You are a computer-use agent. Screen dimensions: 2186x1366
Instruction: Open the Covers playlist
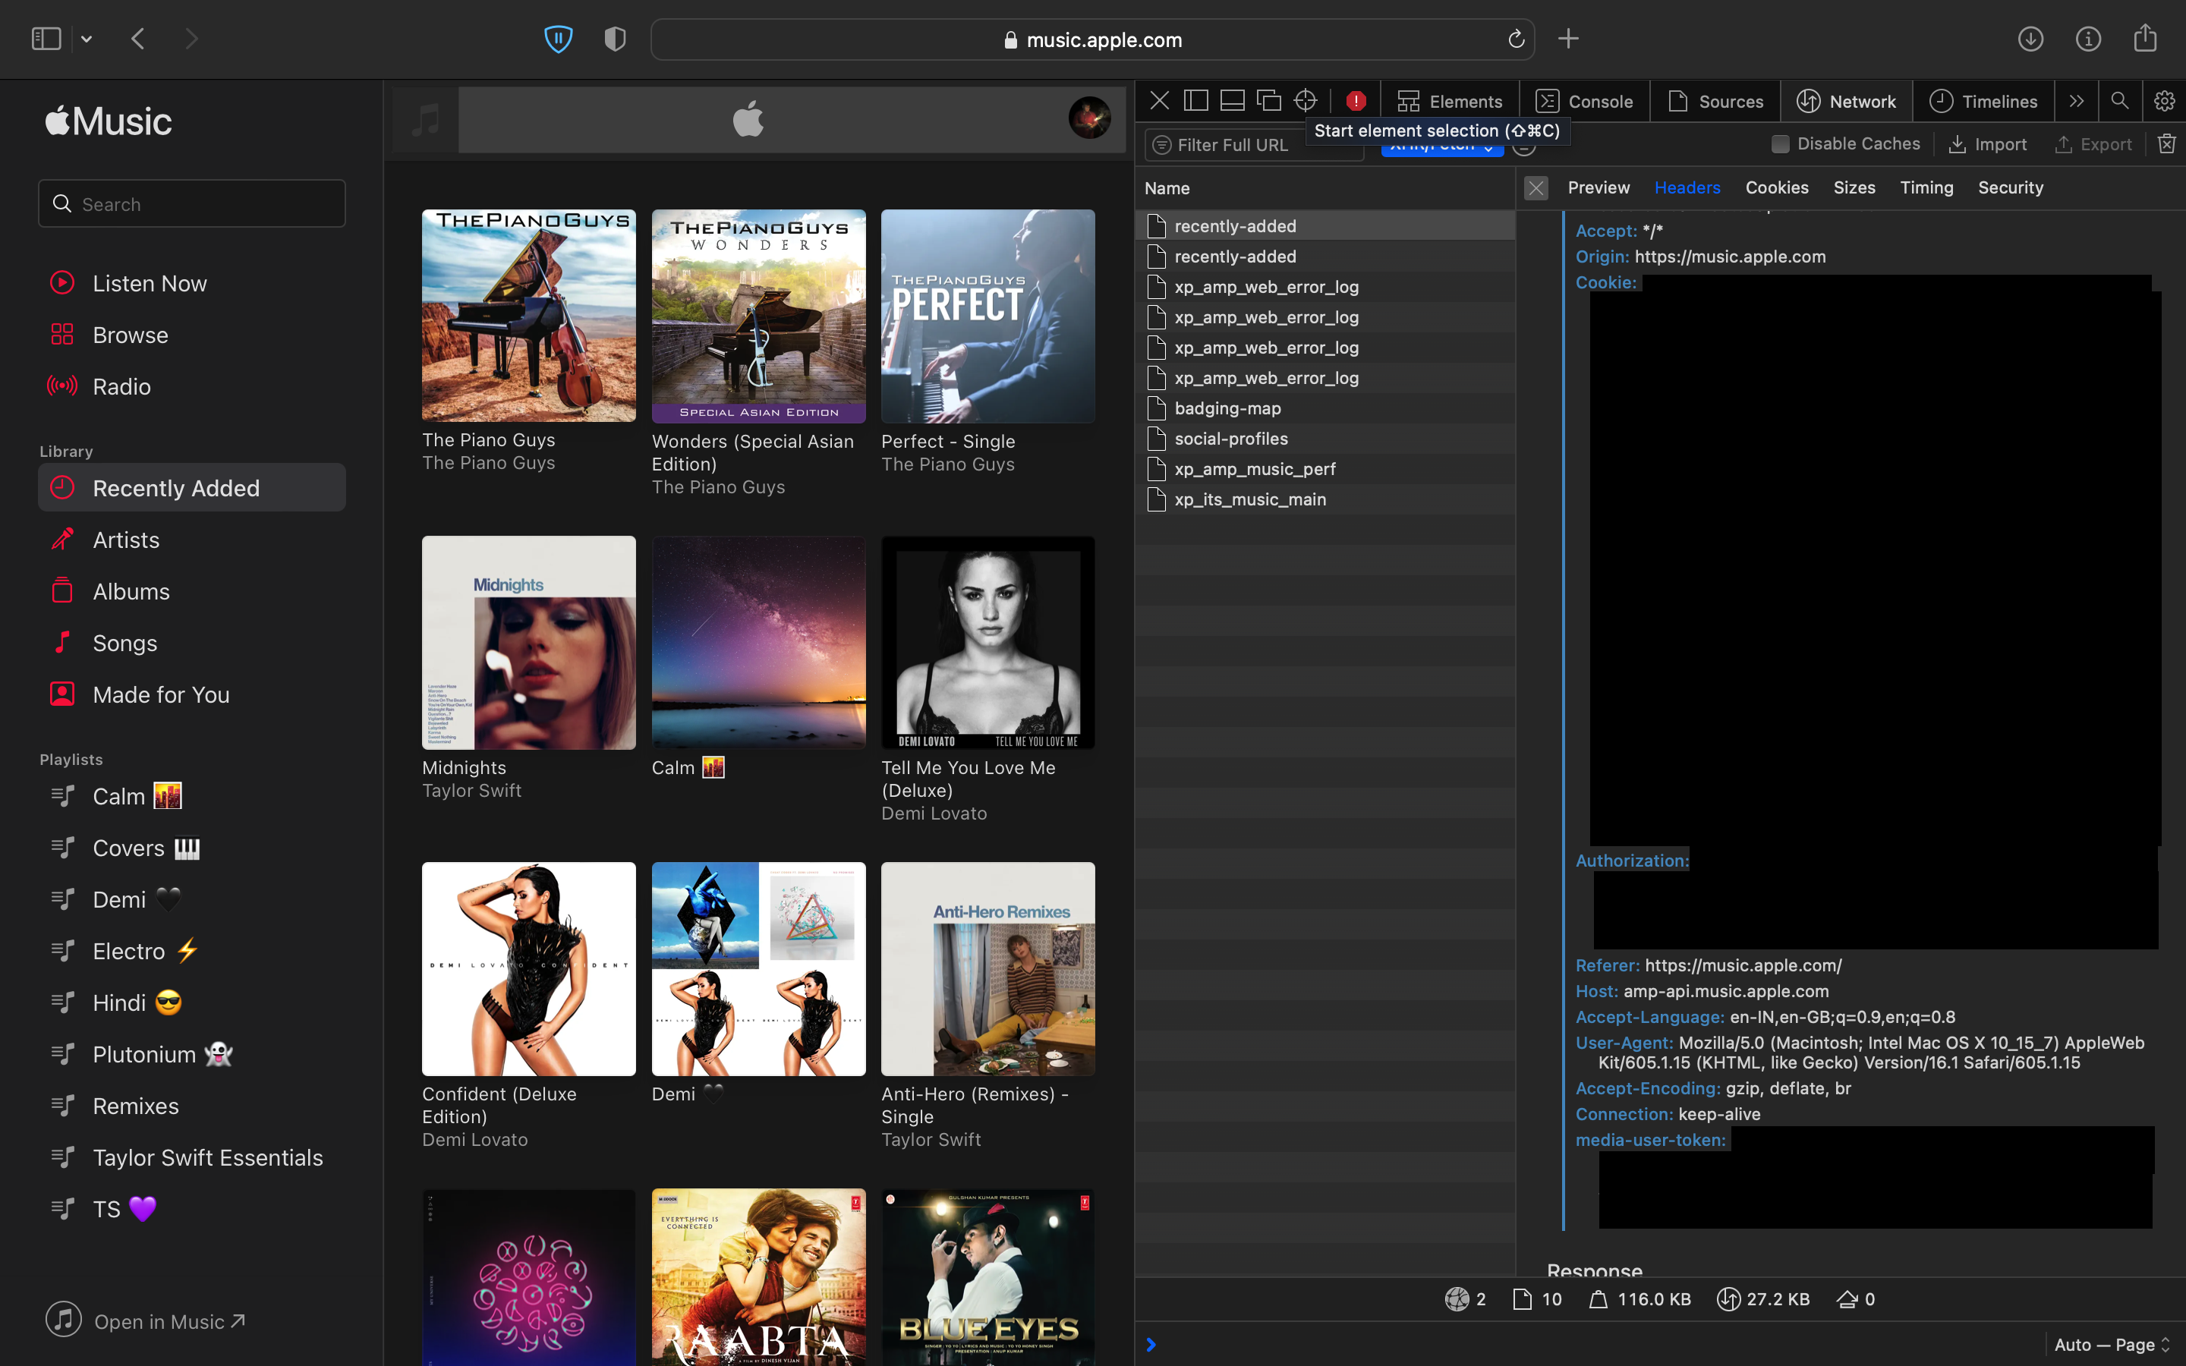click(146, 848)
